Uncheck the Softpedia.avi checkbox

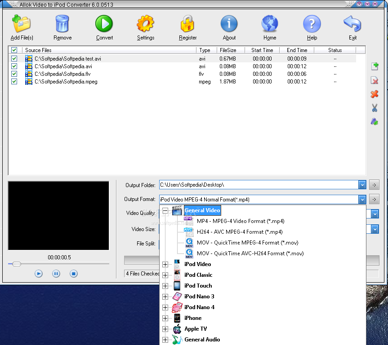tap(14, 66)
